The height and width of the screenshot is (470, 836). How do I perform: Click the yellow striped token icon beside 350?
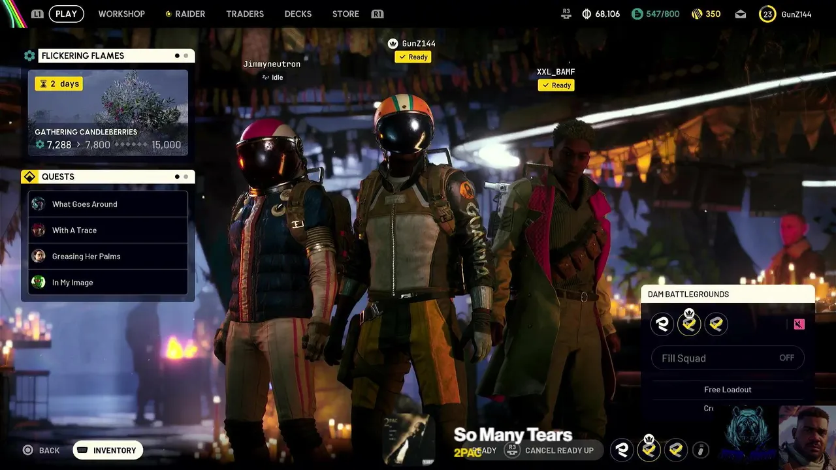(697, 14)
